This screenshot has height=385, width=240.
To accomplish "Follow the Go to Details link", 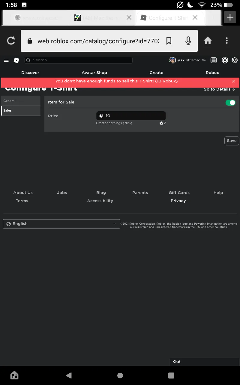I will tap(219, 89).
